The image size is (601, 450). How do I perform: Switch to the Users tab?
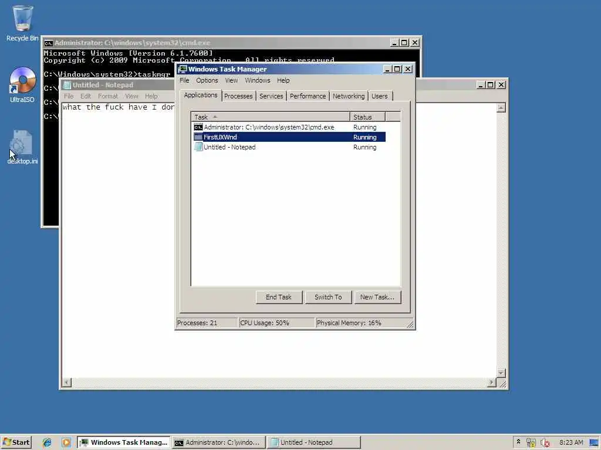click(380, 96)
